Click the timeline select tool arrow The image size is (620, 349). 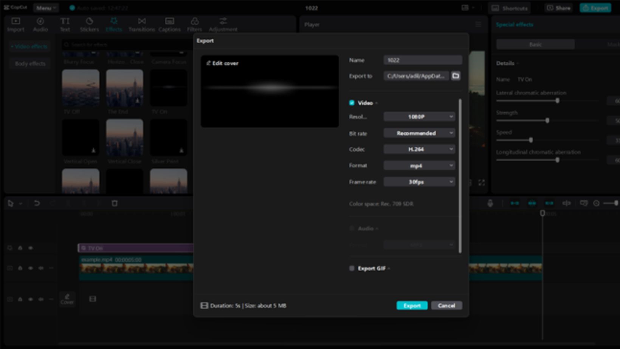pos(11,203)
